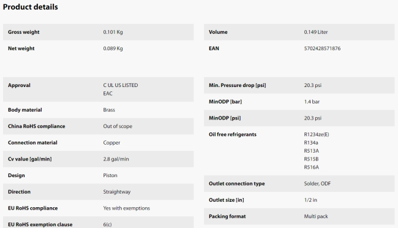Select the R1234ze(E) refrigerant entry
Image resolution: width=398 pixels, height=228 pixels.
pos(317,134)
